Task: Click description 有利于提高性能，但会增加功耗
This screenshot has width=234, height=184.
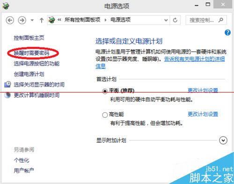Action: pos(146,123)
